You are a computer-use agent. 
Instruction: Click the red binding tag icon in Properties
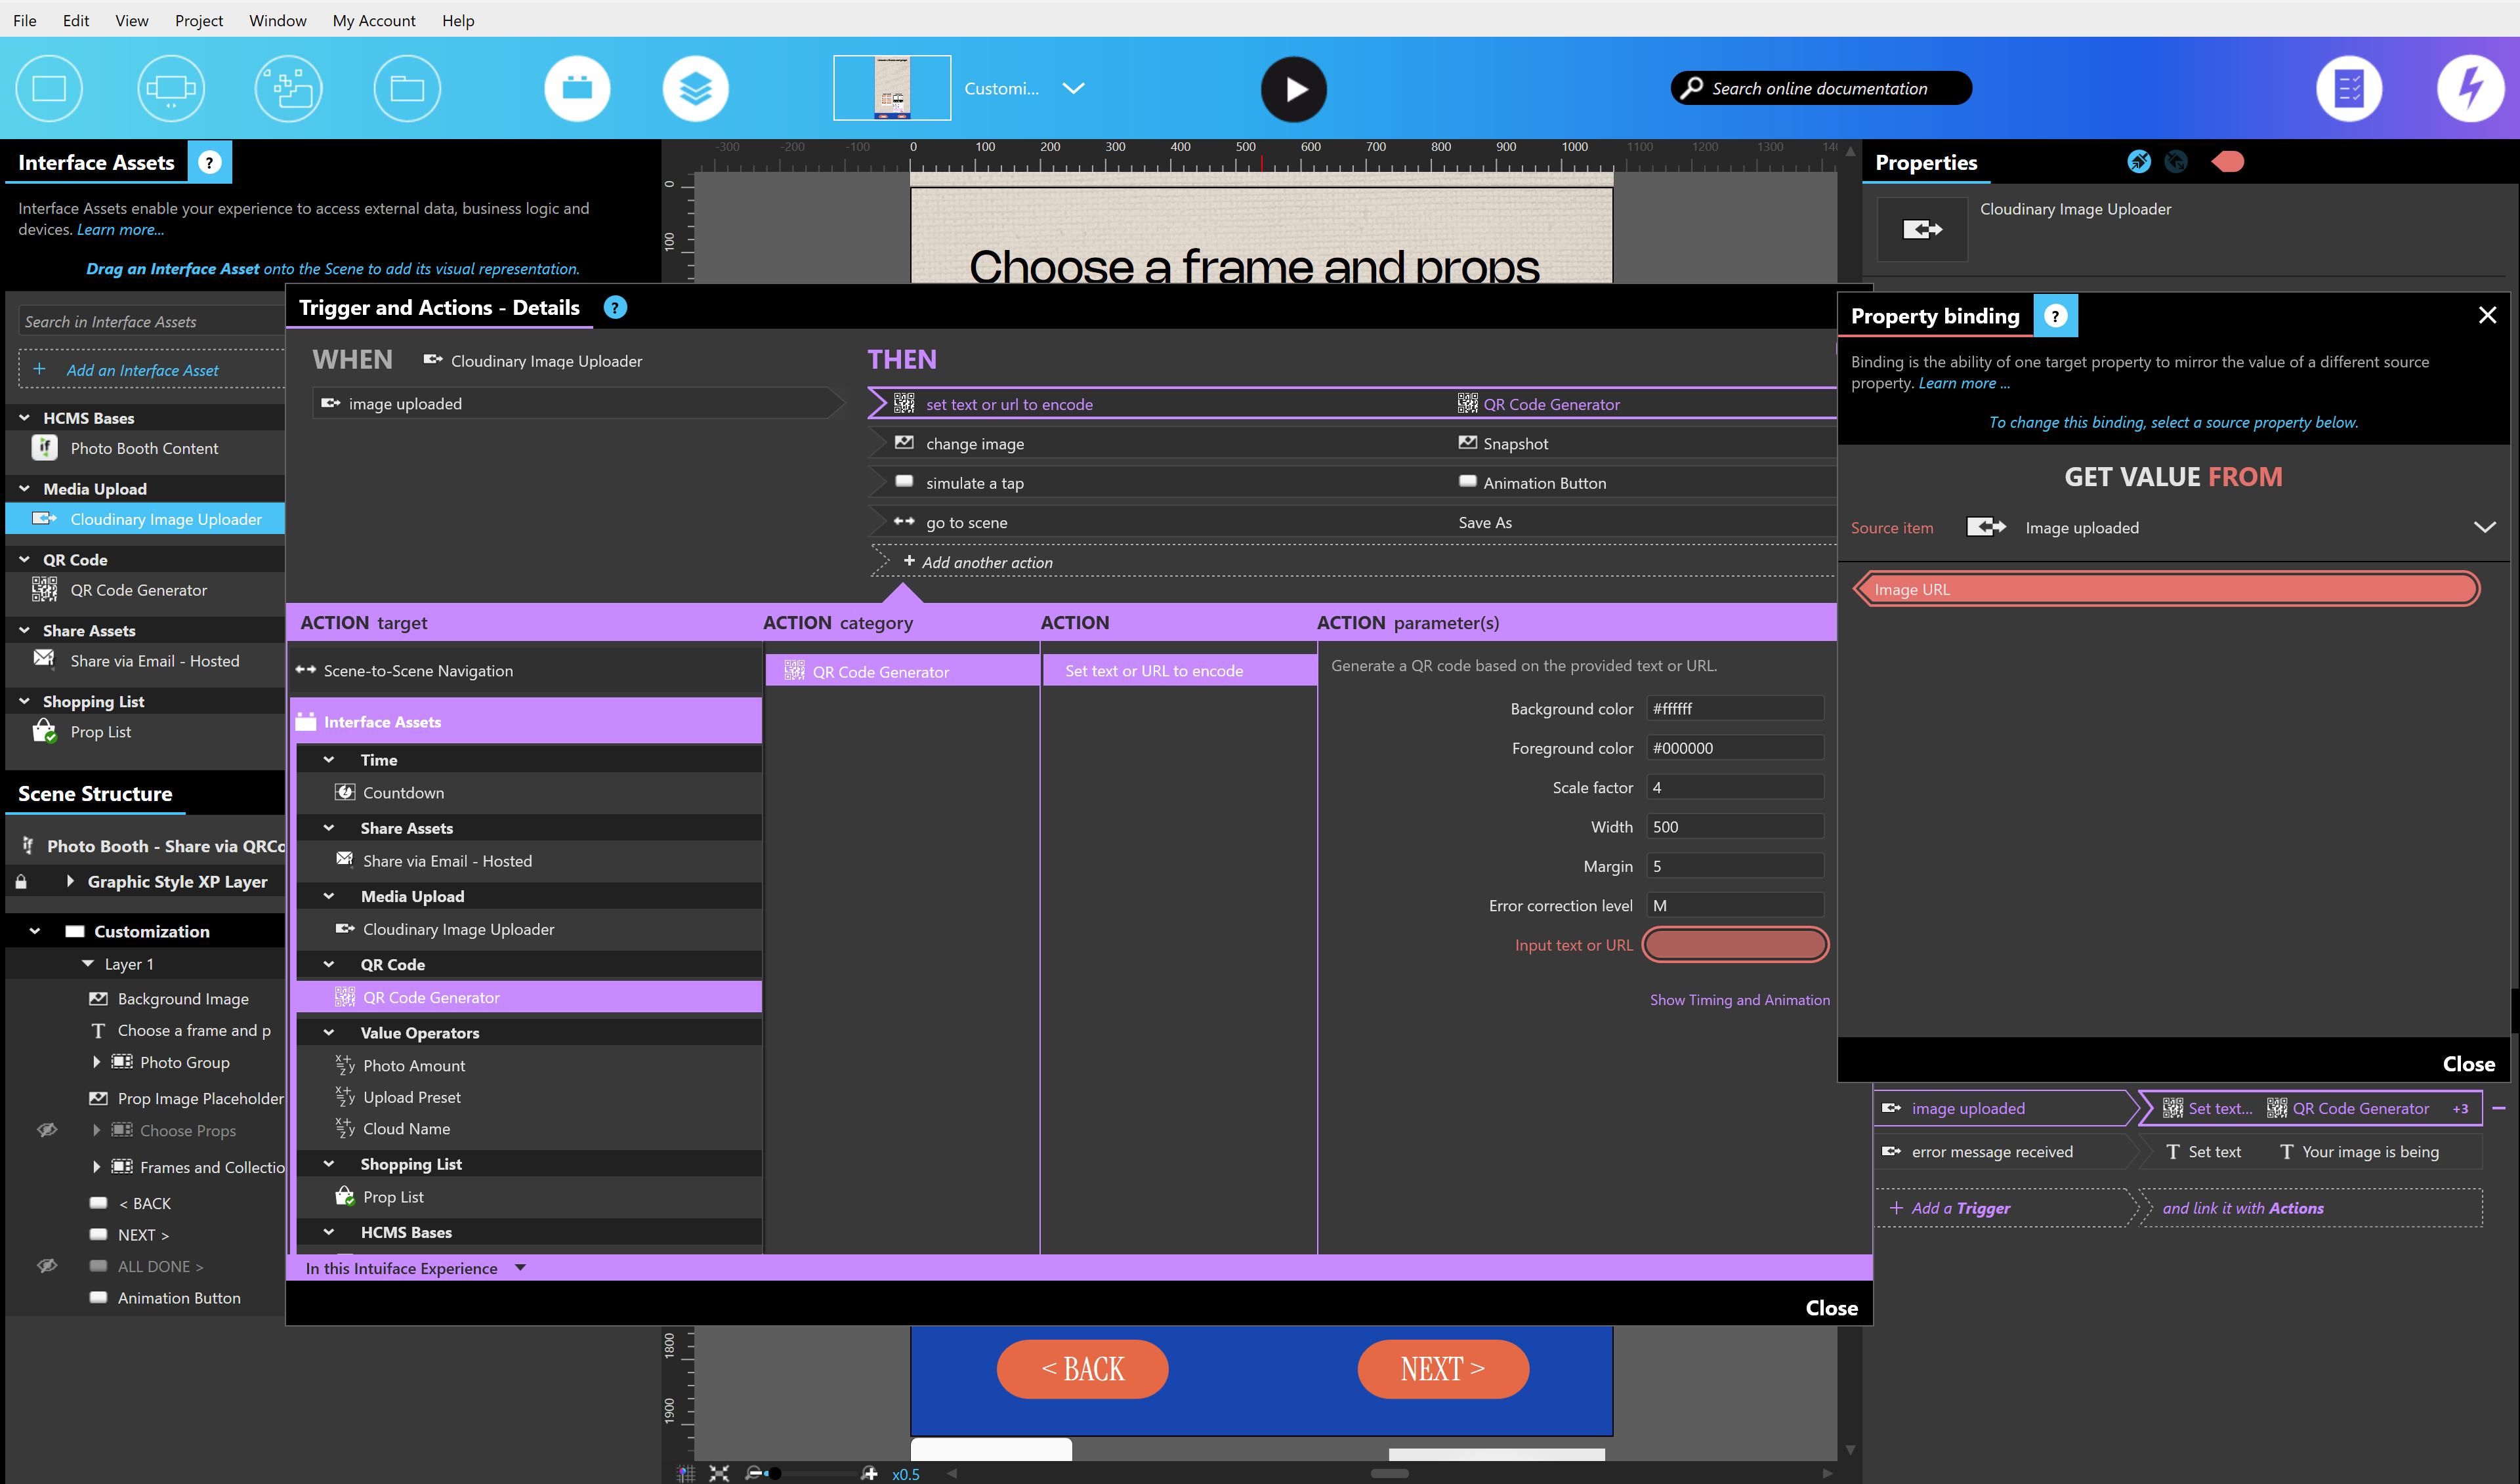2228,162
